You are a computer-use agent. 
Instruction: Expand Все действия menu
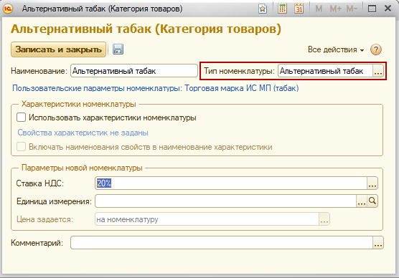[336, 49]
